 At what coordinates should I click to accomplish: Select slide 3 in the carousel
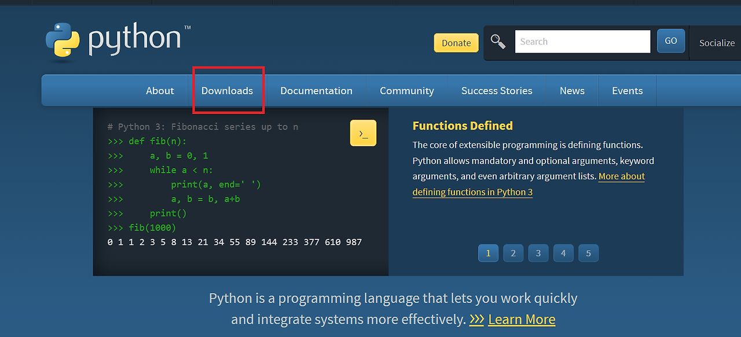point(538,253)
